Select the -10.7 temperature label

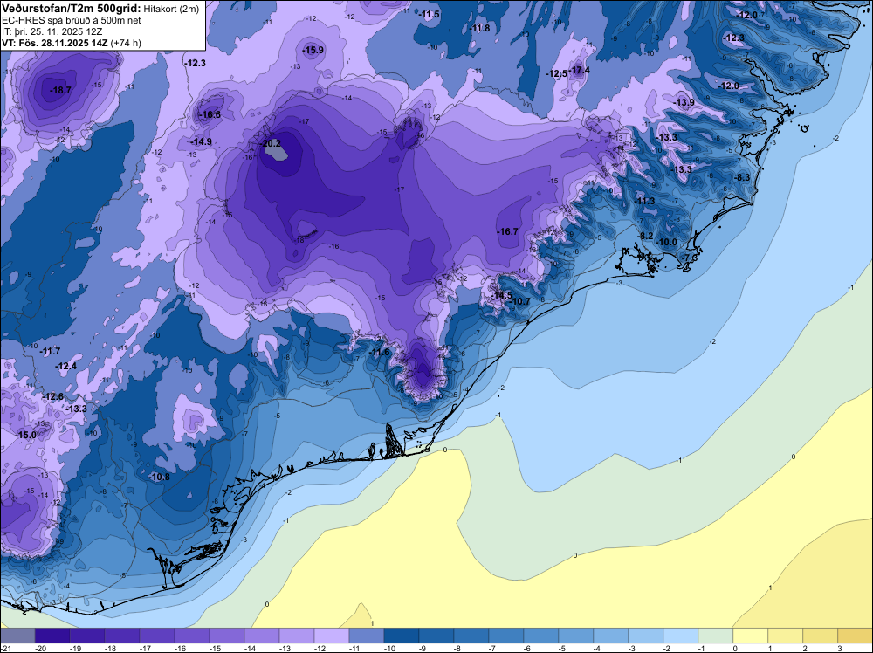click(x=520, y=302)
